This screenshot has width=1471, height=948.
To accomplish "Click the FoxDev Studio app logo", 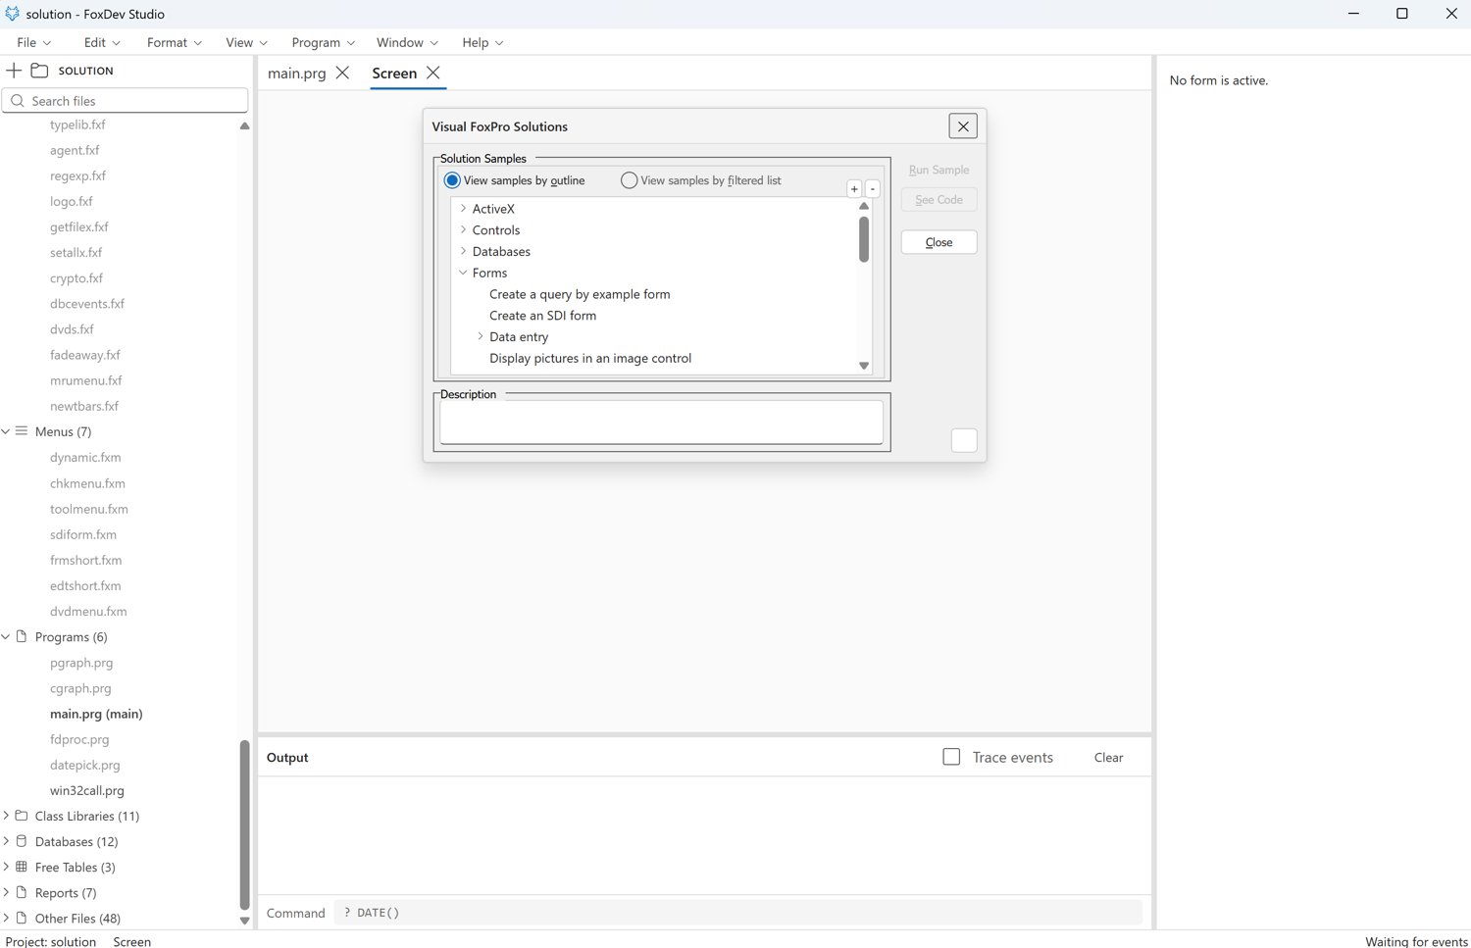I will (12, 14).
